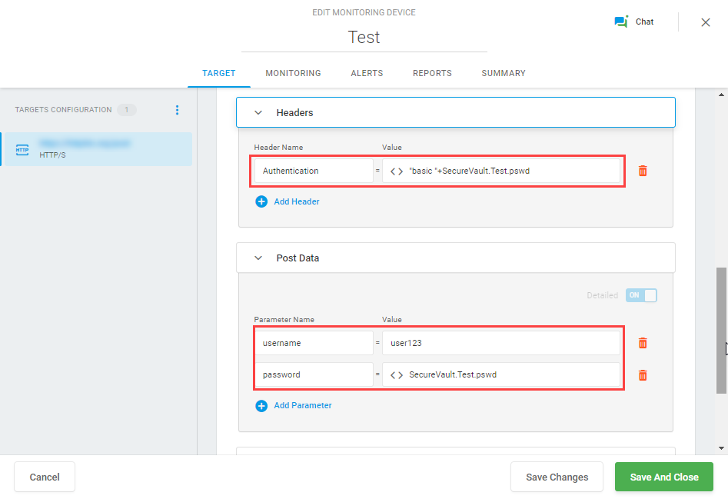Open the Alerts tab
Screen dimensions: 728x499
click(367, 73)
